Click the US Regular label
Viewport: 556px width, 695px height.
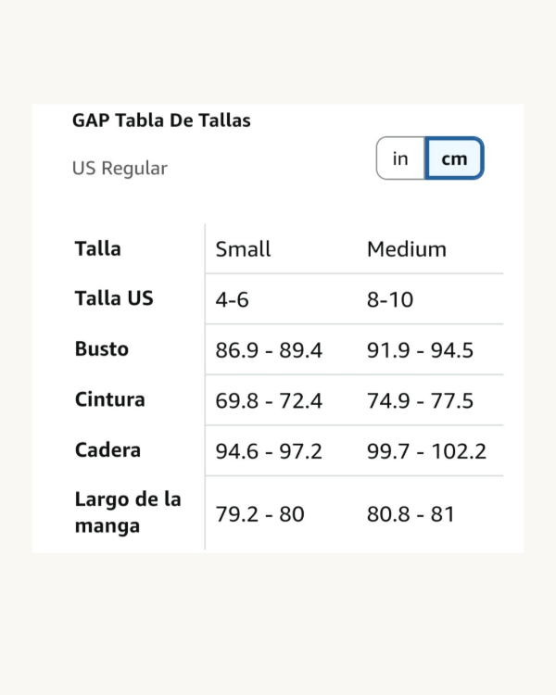120,169
